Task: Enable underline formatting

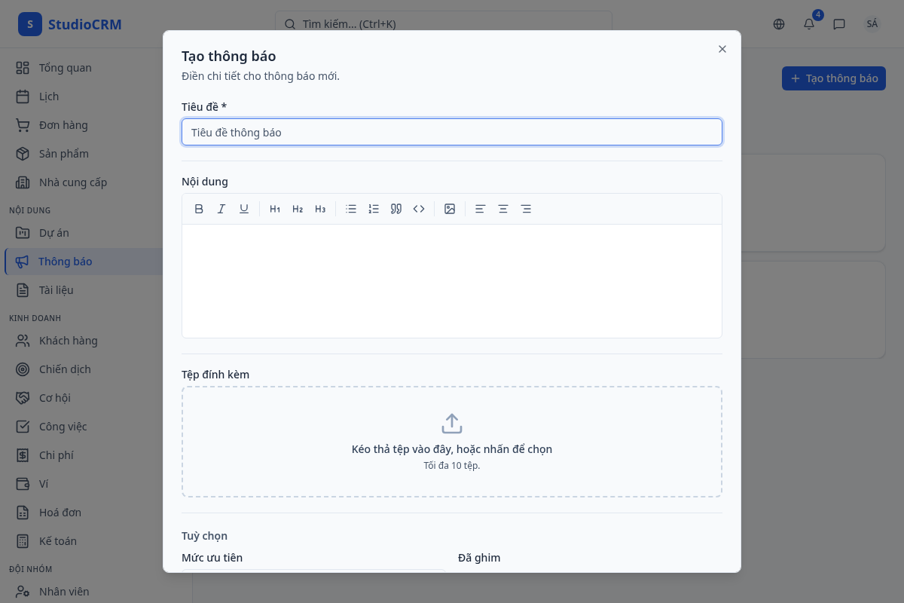Action: (x=244, y=209)
